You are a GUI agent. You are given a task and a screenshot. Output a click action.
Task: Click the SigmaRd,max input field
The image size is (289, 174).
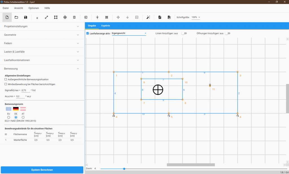[x=26, y=90]
